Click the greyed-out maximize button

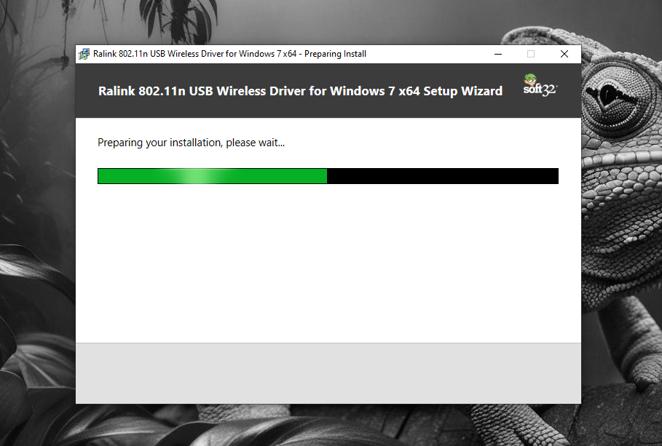(x=531, y=54)
